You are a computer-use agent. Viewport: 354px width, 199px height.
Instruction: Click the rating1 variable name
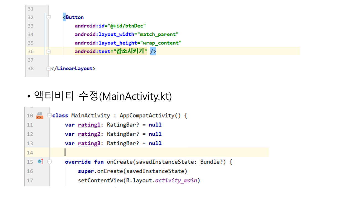(x=89, y=125)
